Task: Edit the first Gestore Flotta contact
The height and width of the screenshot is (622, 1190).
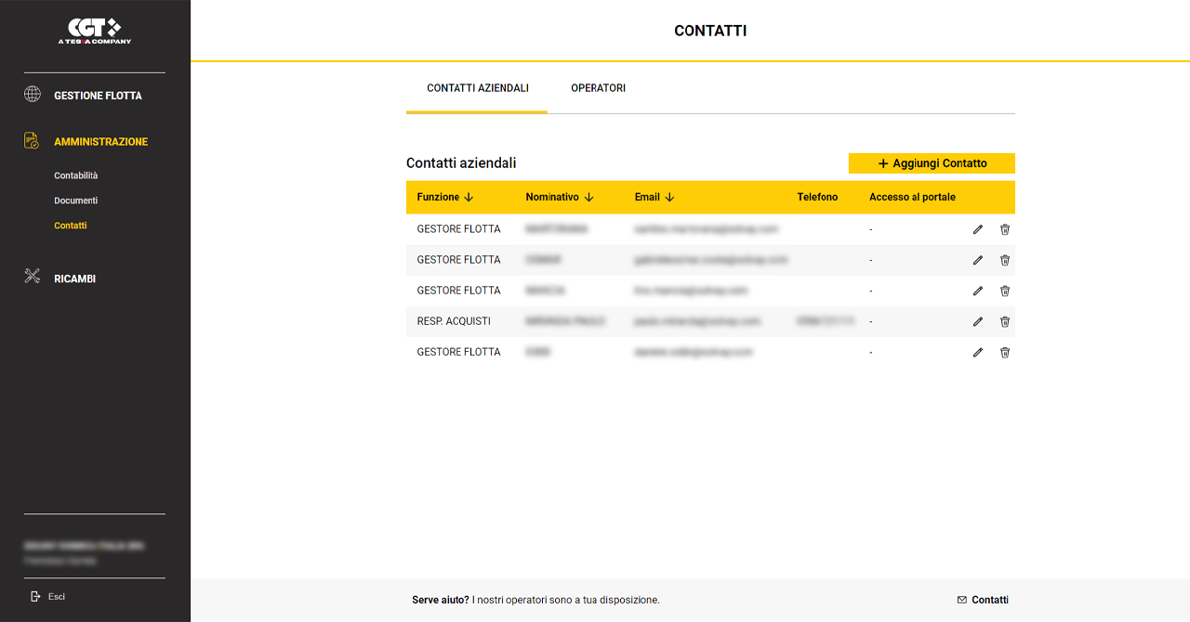Action: 977,229
